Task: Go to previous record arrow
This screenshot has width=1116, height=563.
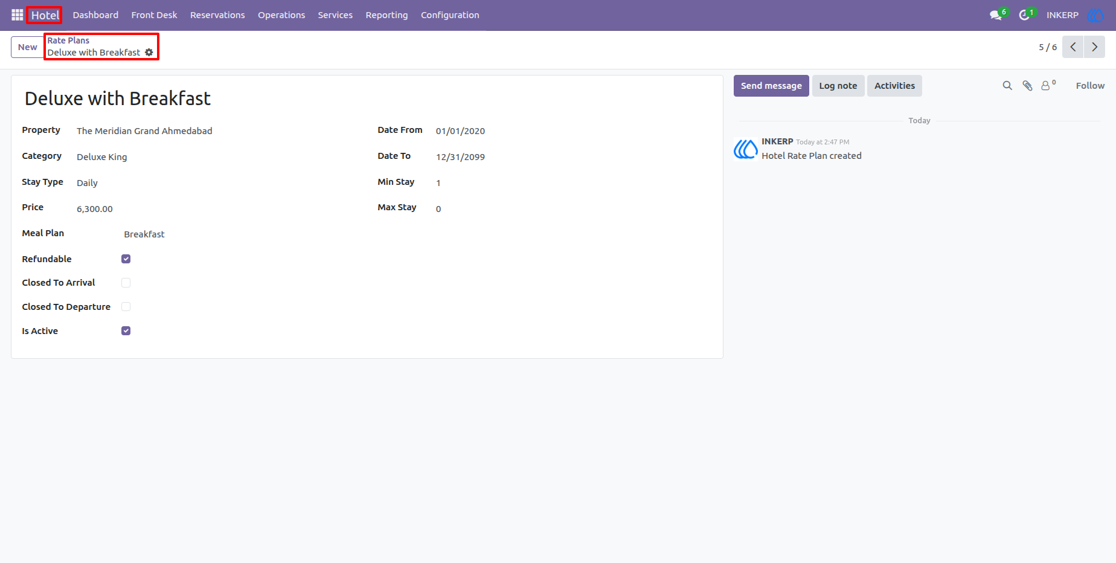Action: pyautogui.click(x=1073, y=47)
